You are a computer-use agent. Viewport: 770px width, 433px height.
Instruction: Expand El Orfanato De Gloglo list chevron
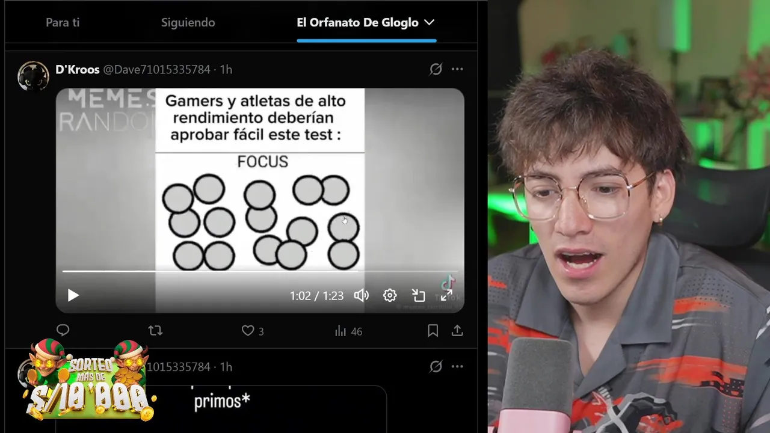tap(429, 22)
